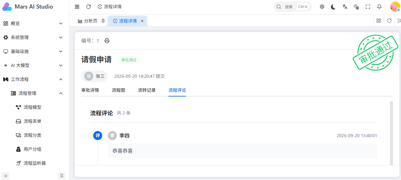Click the 系统管理 gear icon
The width and height of the screenshot is (401, 180).
pos(6,37)
